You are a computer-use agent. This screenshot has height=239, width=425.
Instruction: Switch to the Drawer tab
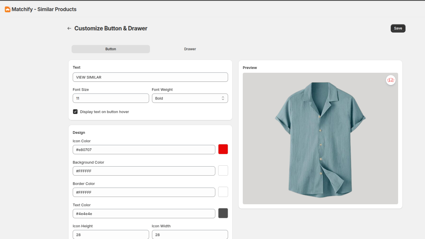(x=190, y=49)
